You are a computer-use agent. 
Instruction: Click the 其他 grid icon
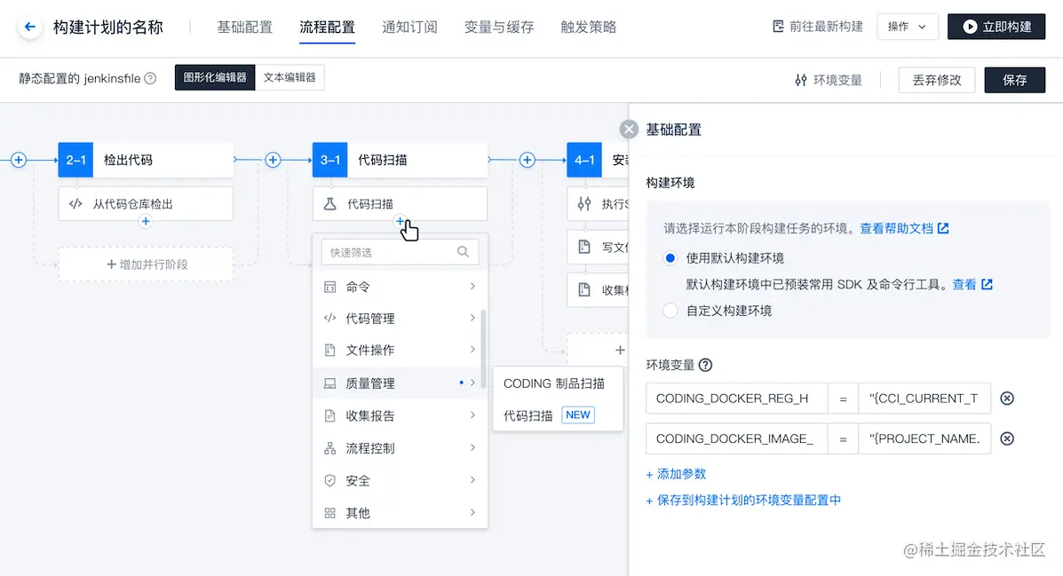tap(329, 513)
